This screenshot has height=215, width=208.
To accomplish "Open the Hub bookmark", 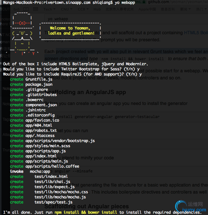I will click(97, 9).
